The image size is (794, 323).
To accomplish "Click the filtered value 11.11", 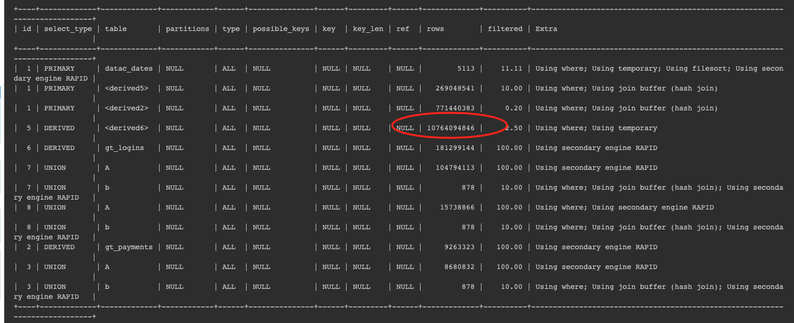I will tap(512, 69).
